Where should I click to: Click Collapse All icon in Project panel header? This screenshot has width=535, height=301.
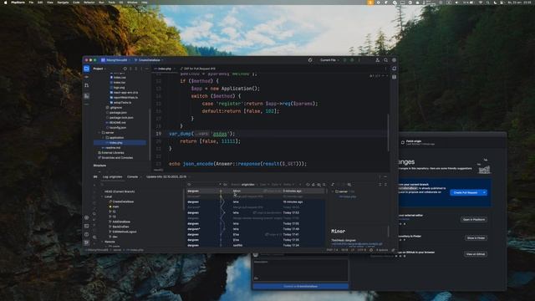pyautogui.click(x=135, y=69)
